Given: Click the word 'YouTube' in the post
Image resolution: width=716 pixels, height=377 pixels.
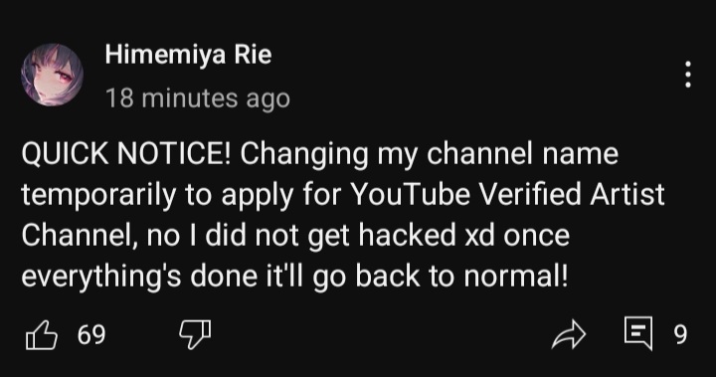Looking at the screenshot, I should [x=410, y=194].
